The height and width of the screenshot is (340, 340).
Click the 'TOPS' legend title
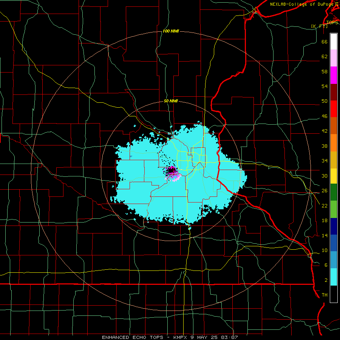(332, 23)
